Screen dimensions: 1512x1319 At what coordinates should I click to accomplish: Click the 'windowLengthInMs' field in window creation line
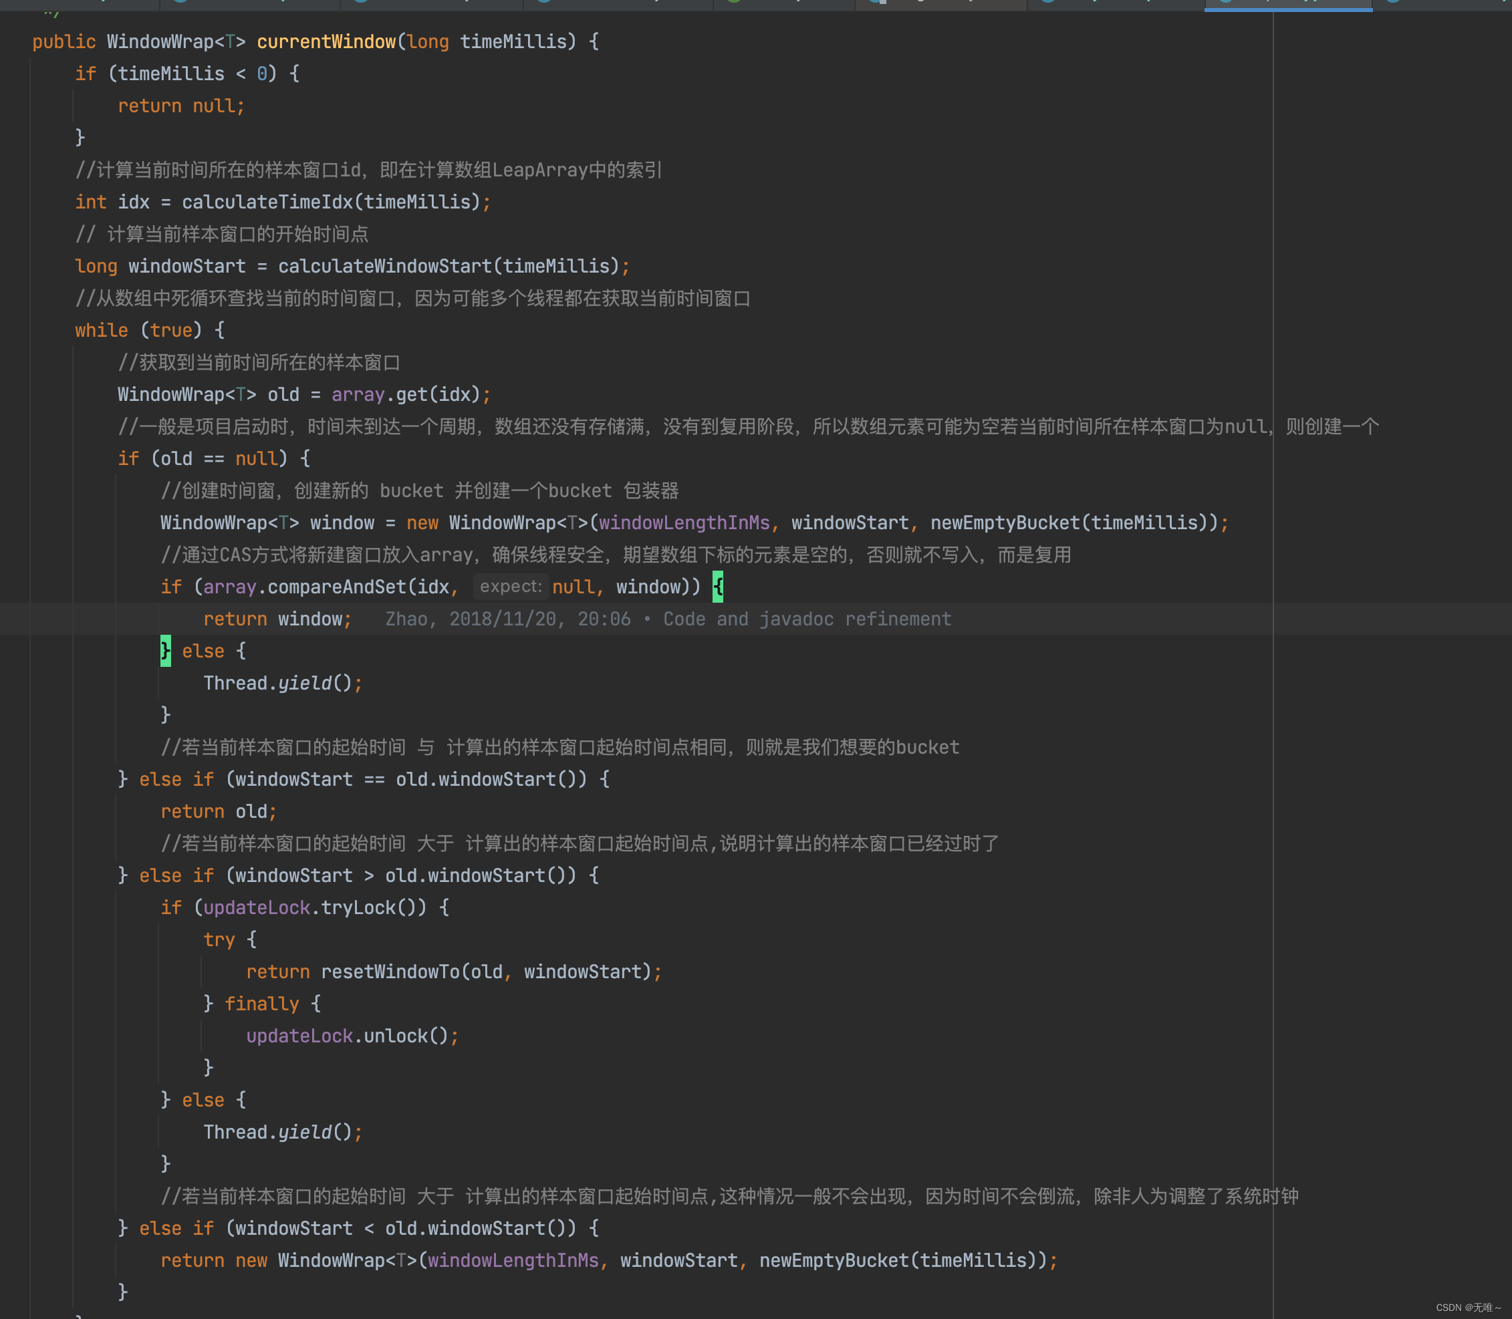[x=684, y=523]
